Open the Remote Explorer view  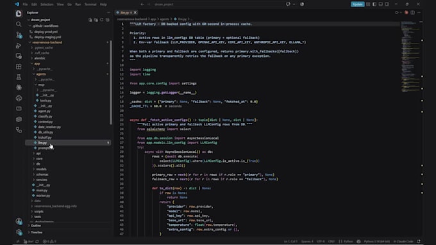click(x=19, y=56)
